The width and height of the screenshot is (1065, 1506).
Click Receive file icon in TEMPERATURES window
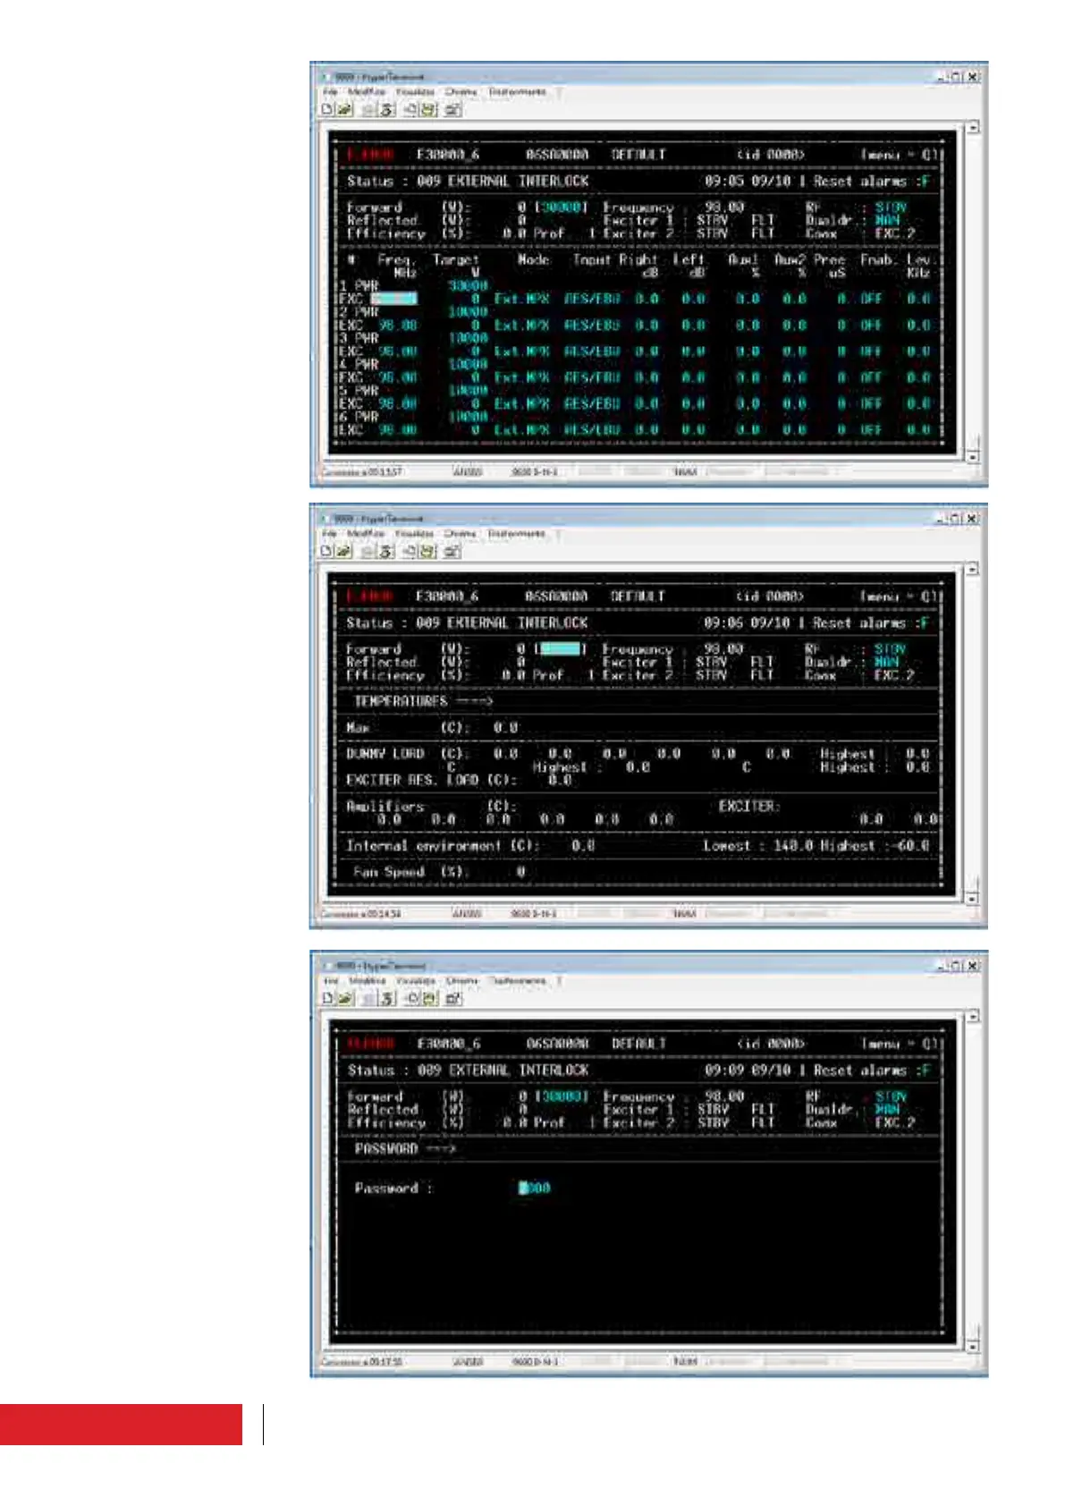428,552
